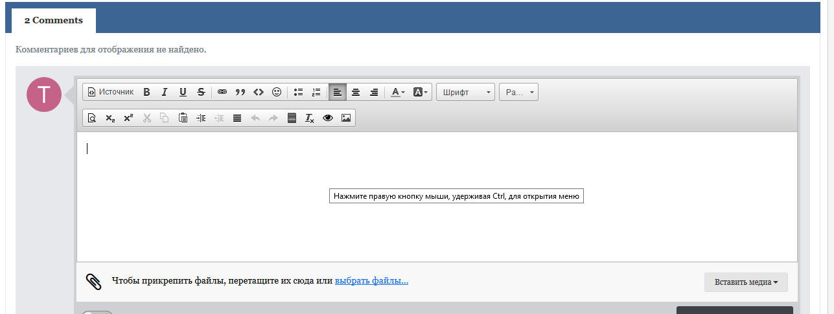Open the Шрифт font dropdown
This screenshot has width=834, height=314.
(x=466, y=92)
